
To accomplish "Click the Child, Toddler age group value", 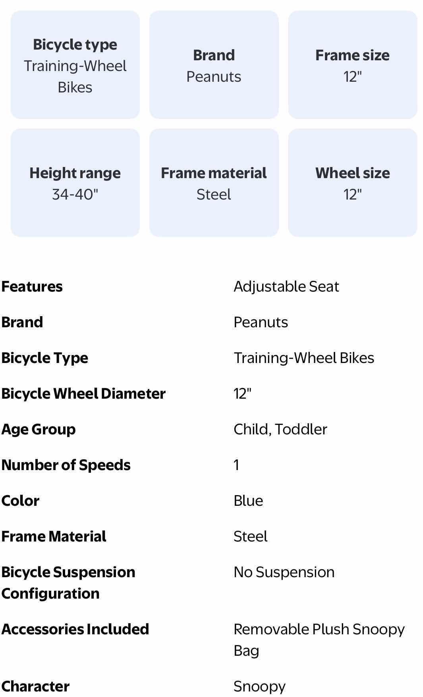I will [280, 429].
